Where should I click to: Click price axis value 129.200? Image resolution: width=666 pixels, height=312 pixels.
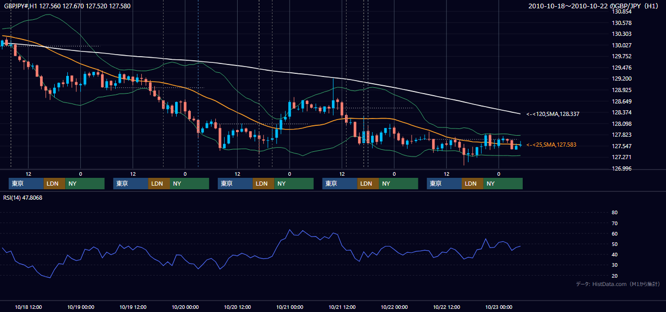pyautogui.click(x=621, y=79)
